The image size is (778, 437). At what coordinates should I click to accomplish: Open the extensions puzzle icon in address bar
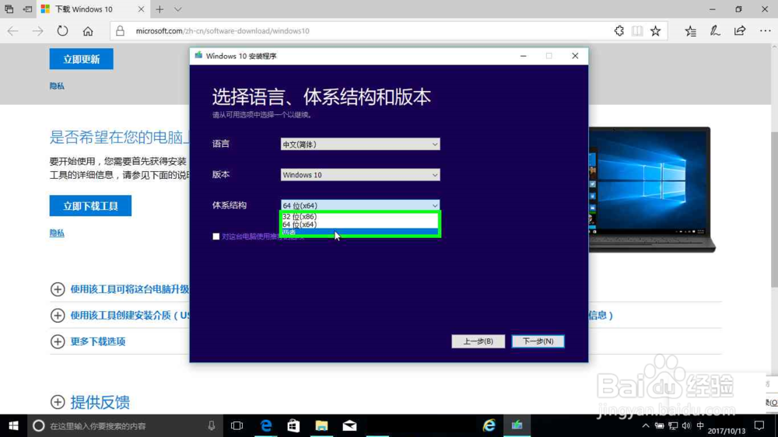coord(619,31)
